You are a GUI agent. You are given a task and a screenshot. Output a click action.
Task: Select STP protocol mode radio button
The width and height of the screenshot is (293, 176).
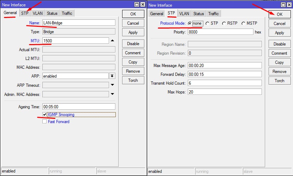click(x=207, y=23)
